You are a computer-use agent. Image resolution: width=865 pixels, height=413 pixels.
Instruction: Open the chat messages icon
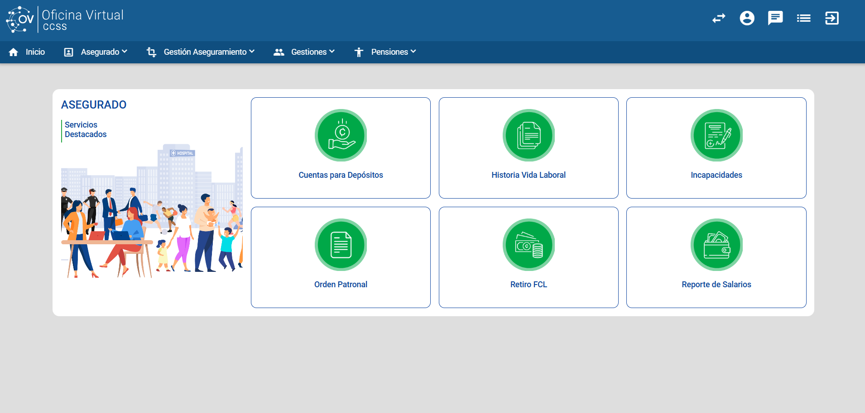click(x=775, y=18)
